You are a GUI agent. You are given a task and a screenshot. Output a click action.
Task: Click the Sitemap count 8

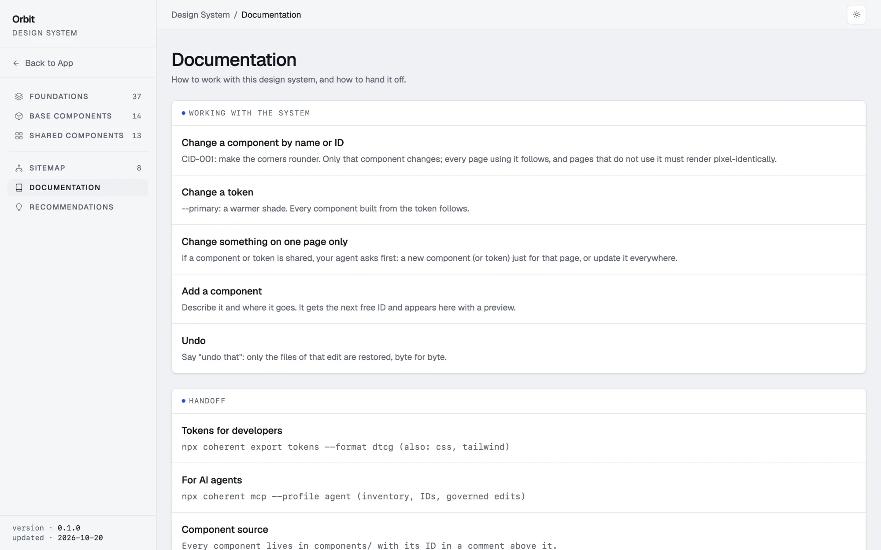click(x=139, y=168)
